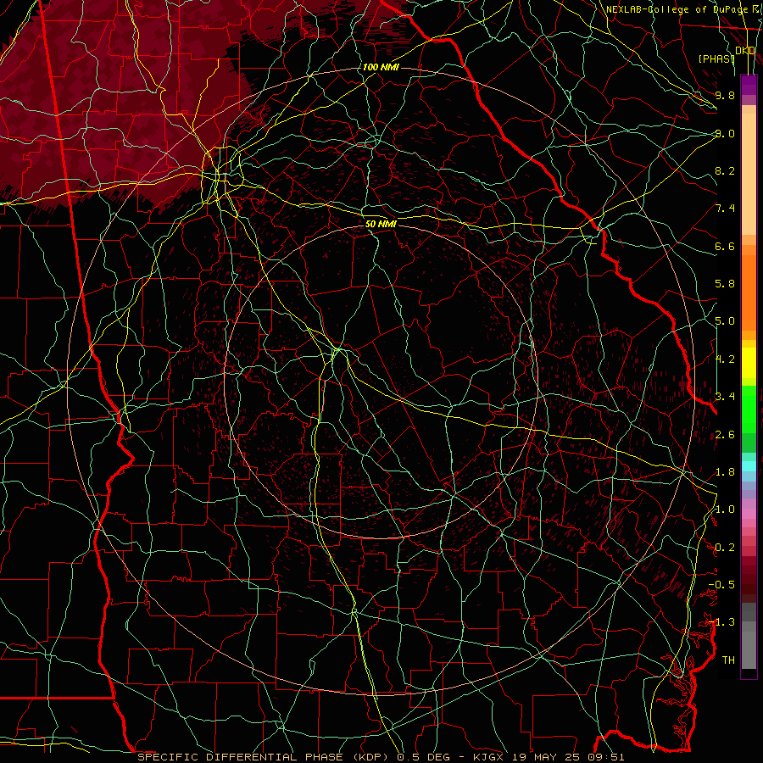The image size is (763, 763).
Task: Click the '2.6' scale value
Action: [x=725, y=435]
